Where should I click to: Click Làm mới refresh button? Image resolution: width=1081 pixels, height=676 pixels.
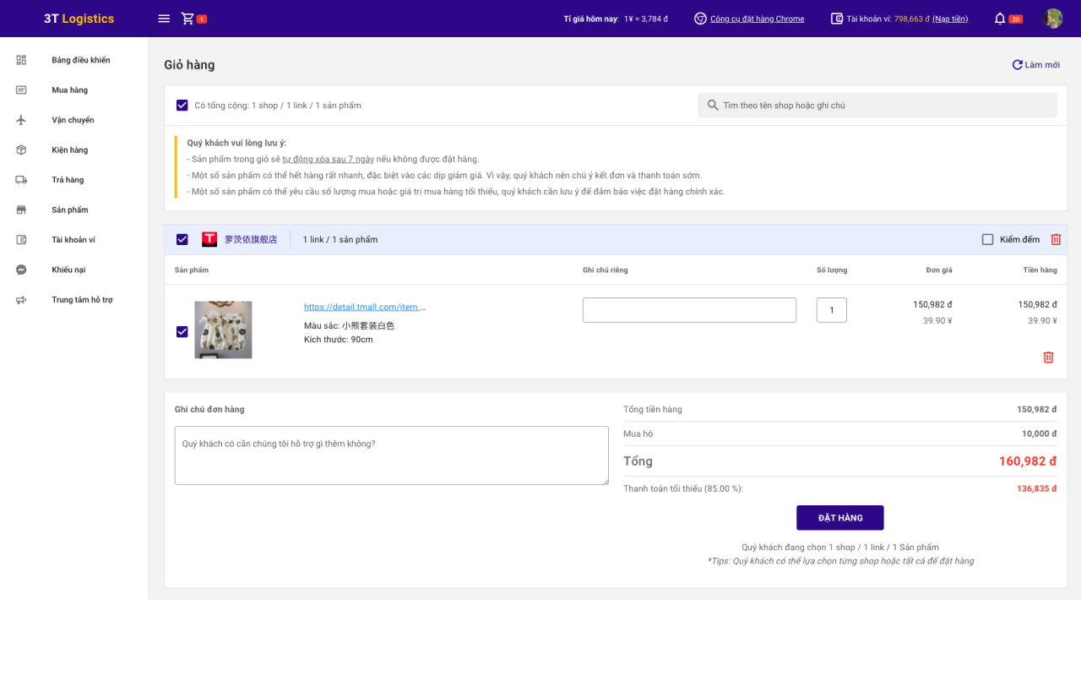(x=1035, y=65)
